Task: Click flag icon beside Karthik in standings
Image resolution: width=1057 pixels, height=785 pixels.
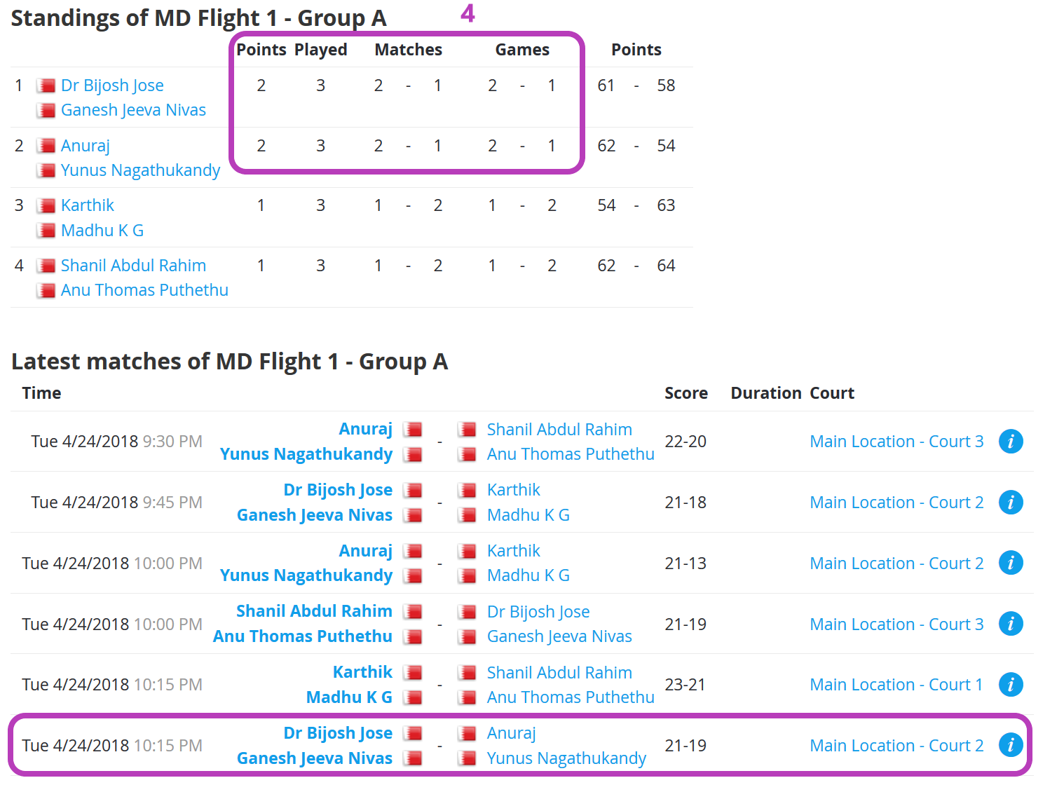Action: [46, 205]
